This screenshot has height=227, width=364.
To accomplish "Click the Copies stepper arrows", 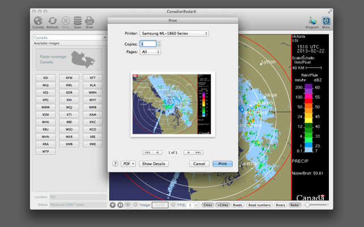I will coord(159,44).
